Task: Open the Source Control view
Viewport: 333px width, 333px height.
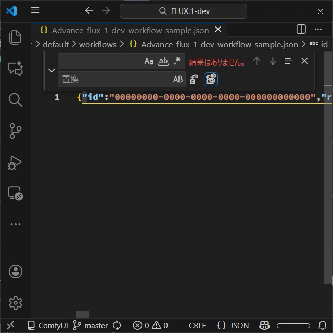Action: click(x=15, y=131)
